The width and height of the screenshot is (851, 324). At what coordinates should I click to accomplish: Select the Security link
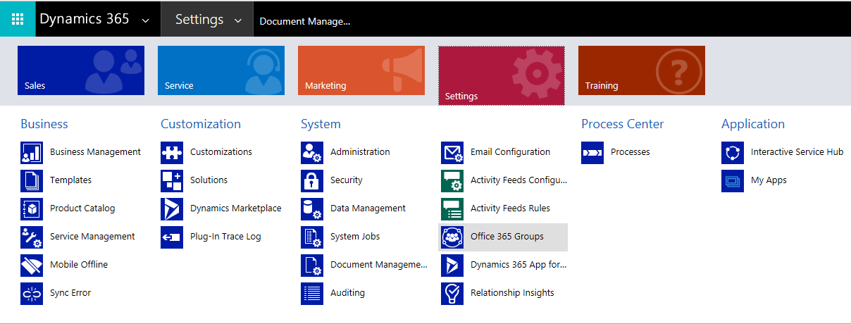click(x=347, y=180)
